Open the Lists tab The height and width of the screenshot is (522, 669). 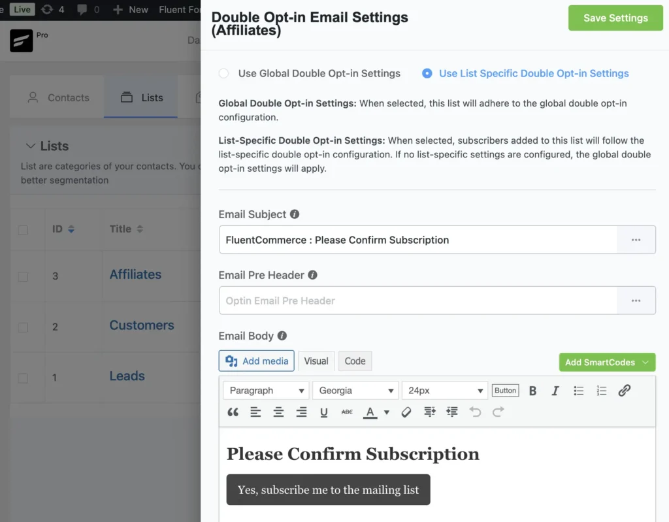(x=141, y=98)
